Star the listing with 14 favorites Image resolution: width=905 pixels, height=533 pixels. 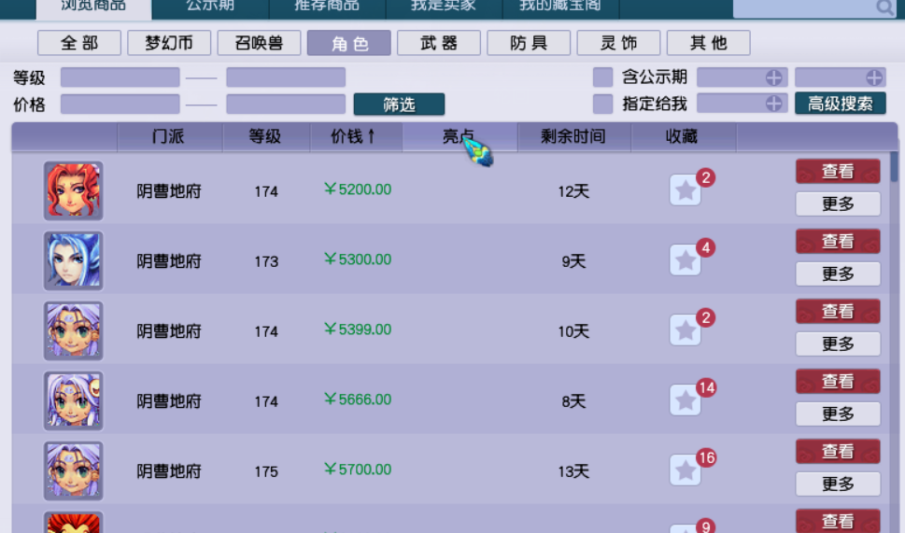pyautogui.click(x=686, y=400)
